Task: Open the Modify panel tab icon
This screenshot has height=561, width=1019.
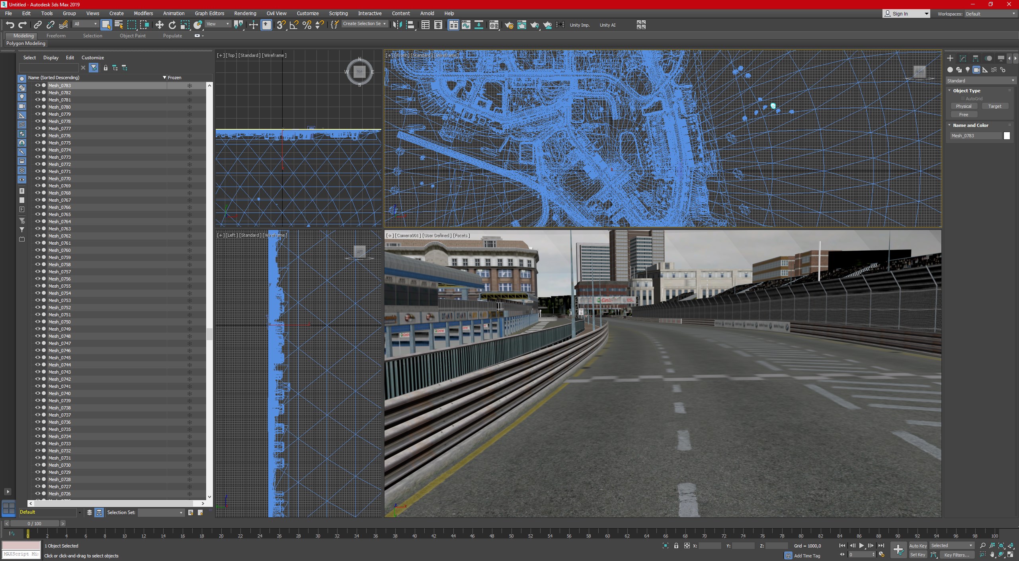Action: 963,58
